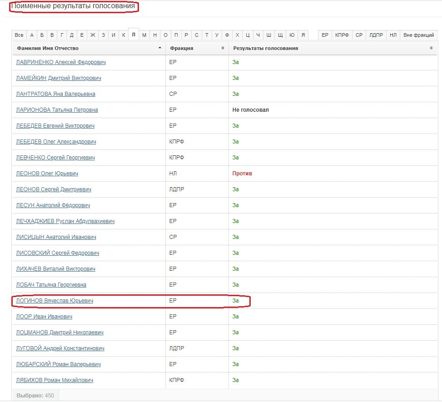Switch to letter М tab
The width and height of the screenshot is (442, 402).
(x=144, y=35)
